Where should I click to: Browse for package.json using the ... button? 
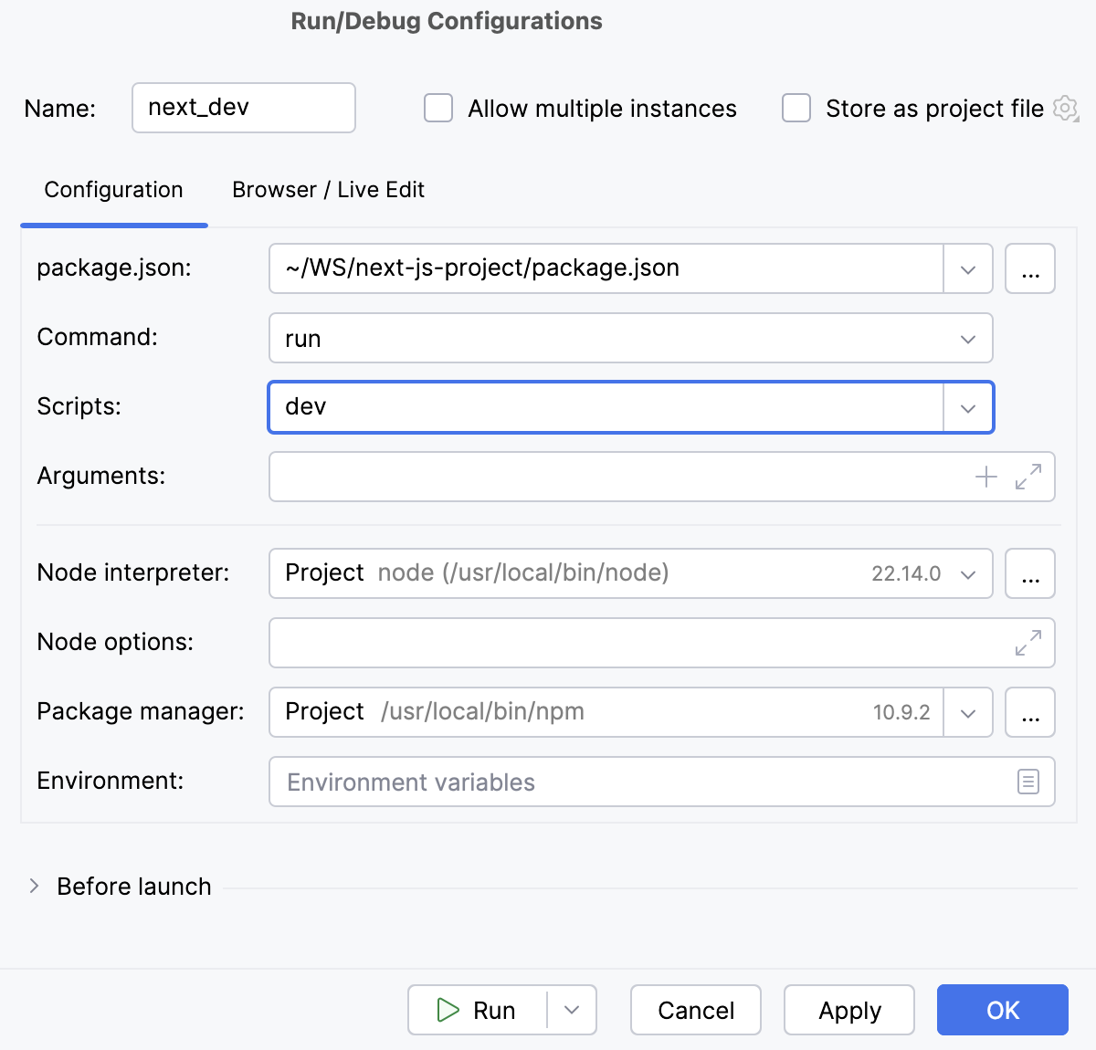point(1030,268)
